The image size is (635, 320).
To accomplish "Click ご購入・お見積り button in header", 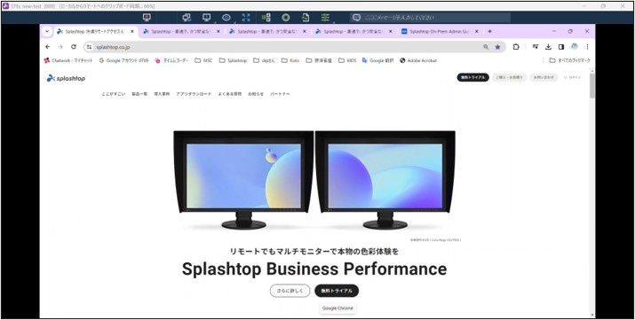I will tap(510, 77).
